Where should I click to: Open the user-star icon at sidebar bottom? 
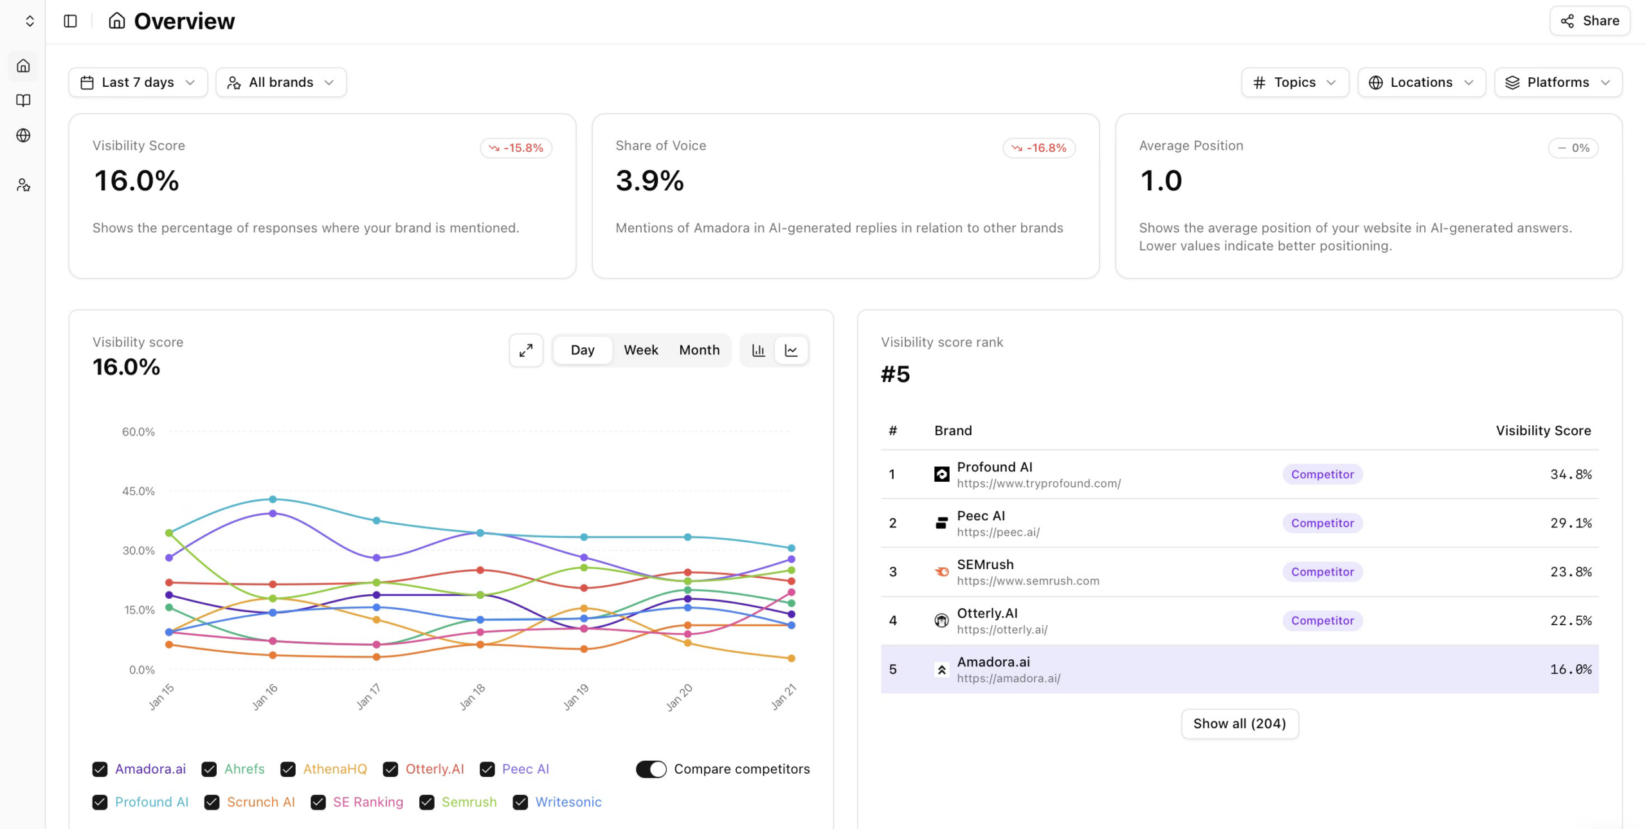click(23, 185)
